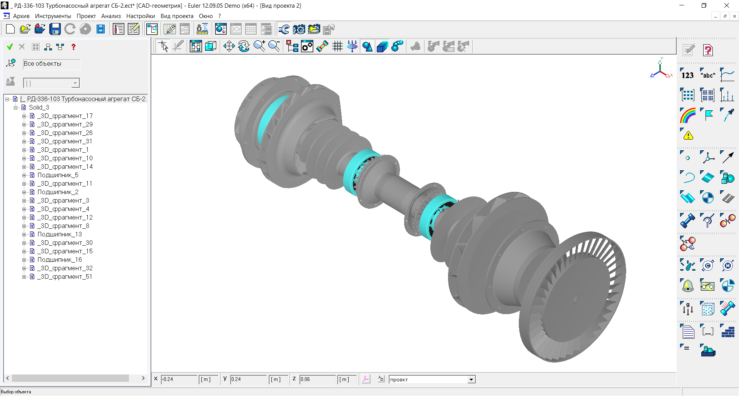Click the gravity arrows icon

688,308
